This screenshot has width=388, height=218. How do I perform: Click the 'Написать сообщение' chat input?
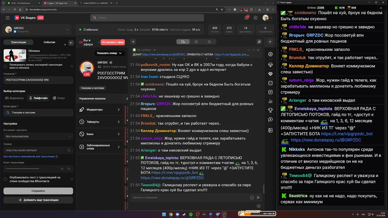pyautogui.click(x=190, y=197)
